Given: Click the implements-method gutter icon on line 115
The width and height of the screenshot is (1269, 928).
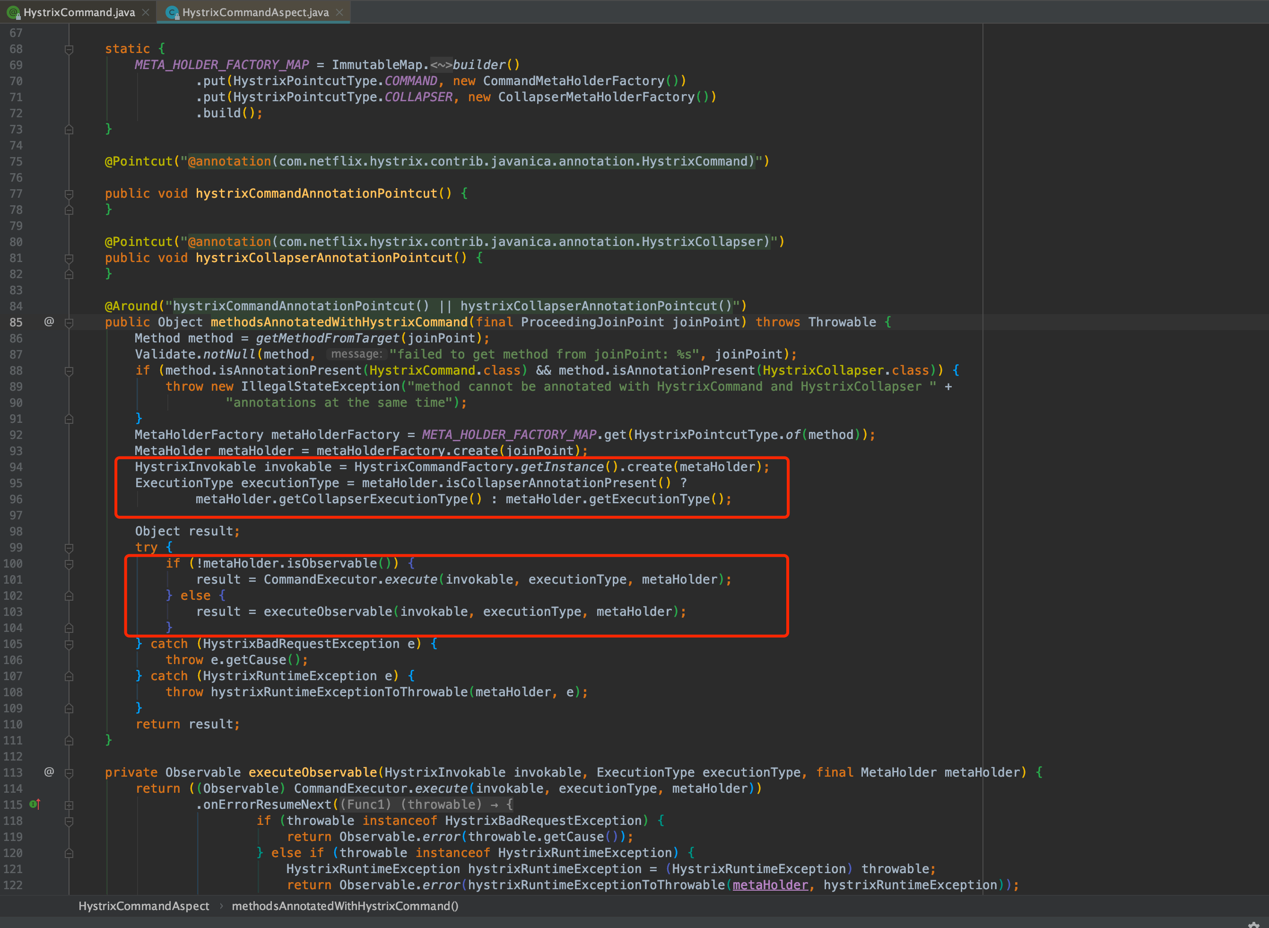Looking at the screenshot, I should (34, 805).
